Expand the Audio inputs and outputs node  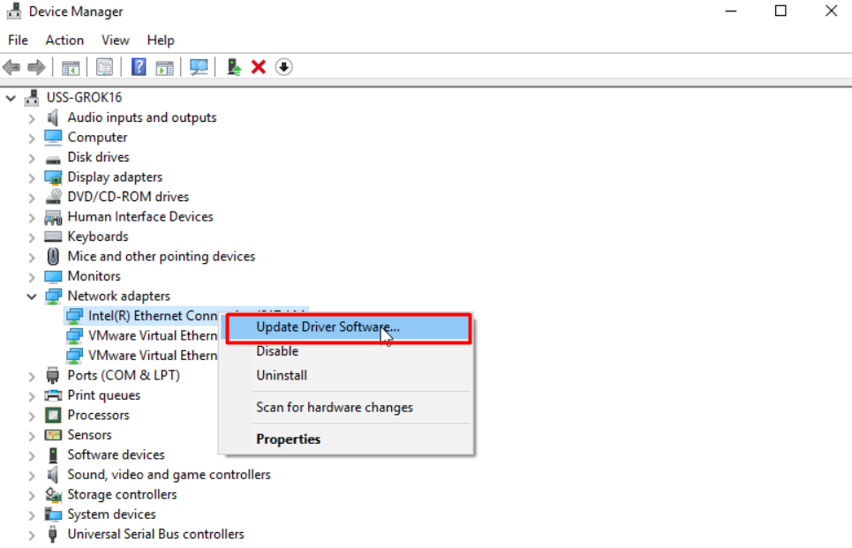click(32, 118)
